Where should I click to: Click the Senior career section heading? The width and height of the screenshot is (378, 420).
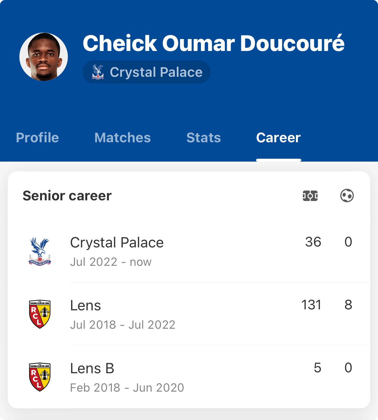pyautogui.click(x=67, y=196)
